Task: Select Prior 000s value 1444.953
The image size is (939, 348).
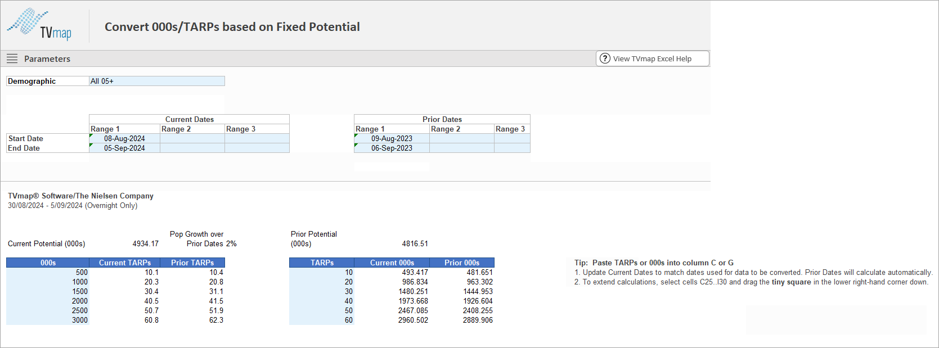Action: [x=462, y=291]
